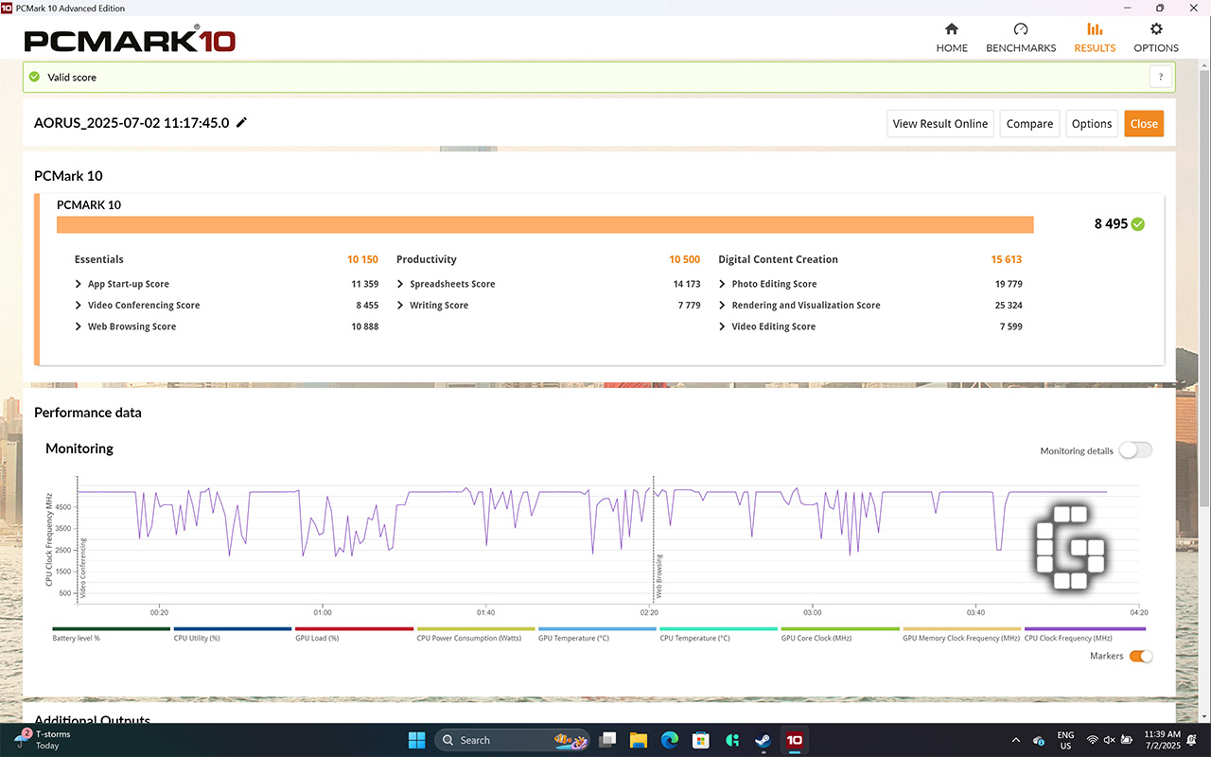Turn off the Markers toggle
Viewport: 1211px width, 757px height.
click(1141, 656)
